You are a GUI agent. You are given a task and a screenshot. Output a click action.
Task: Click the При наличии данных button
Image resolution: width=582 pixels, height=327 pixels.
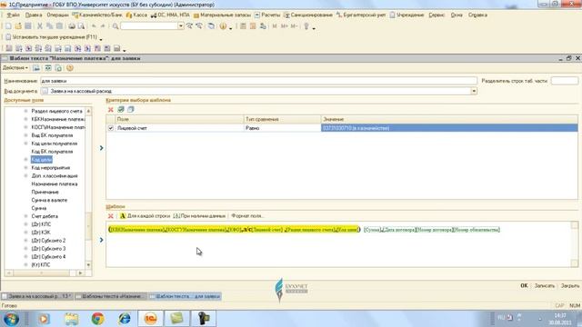pos(199,216)
